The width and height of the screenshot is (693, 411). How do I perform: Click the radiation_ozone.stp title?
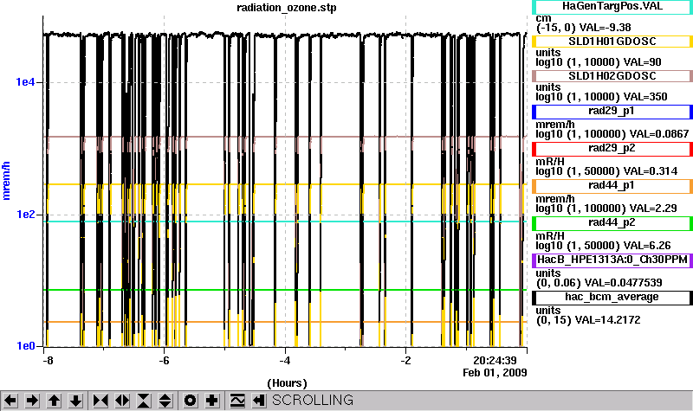(x=287, y=8)
